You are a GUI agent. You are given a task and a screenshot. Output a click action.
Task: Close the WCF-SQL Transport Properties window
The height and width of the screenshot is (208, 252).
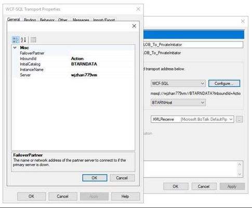click(x=138, y=9)
